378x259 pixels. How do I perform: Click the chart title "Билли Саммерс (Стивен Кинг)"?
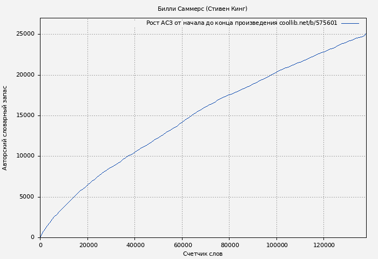[202, 9]
